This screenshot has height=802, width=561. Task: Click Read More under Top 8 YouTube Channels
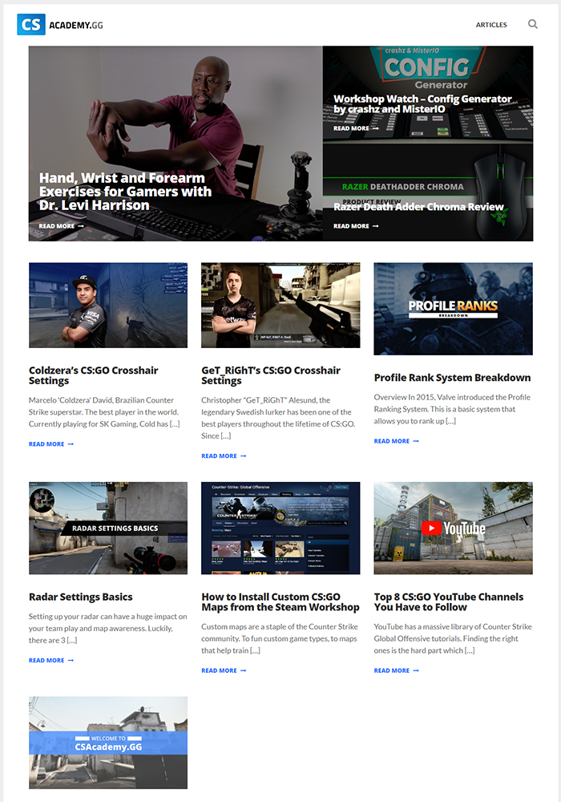[x=397, y=670]
